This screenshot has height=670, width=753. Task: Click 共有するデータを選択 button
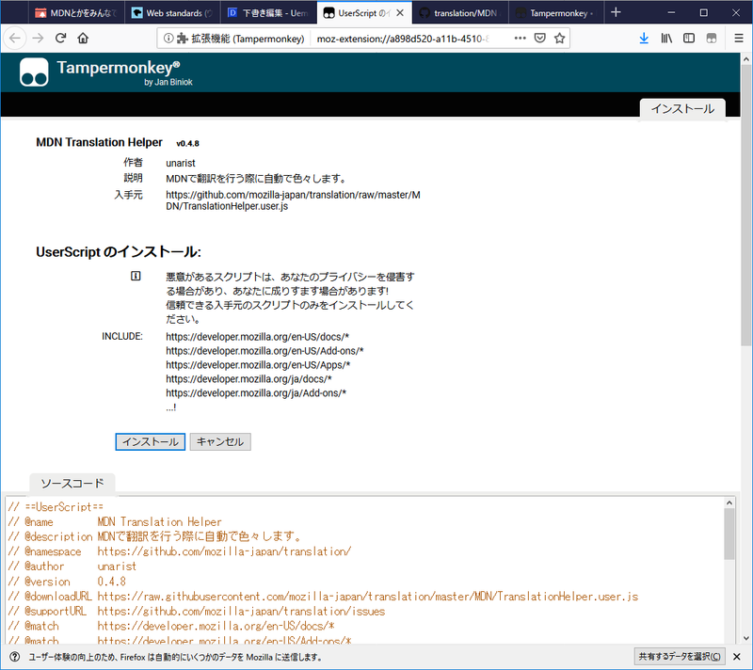(680, 656)
